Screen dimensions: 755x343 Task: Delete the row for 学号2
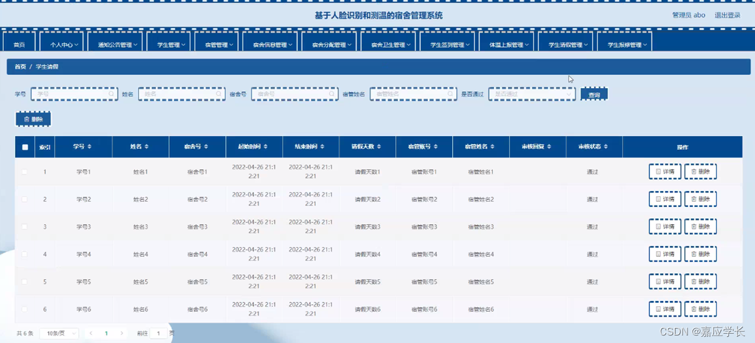[x=701, y=199]
